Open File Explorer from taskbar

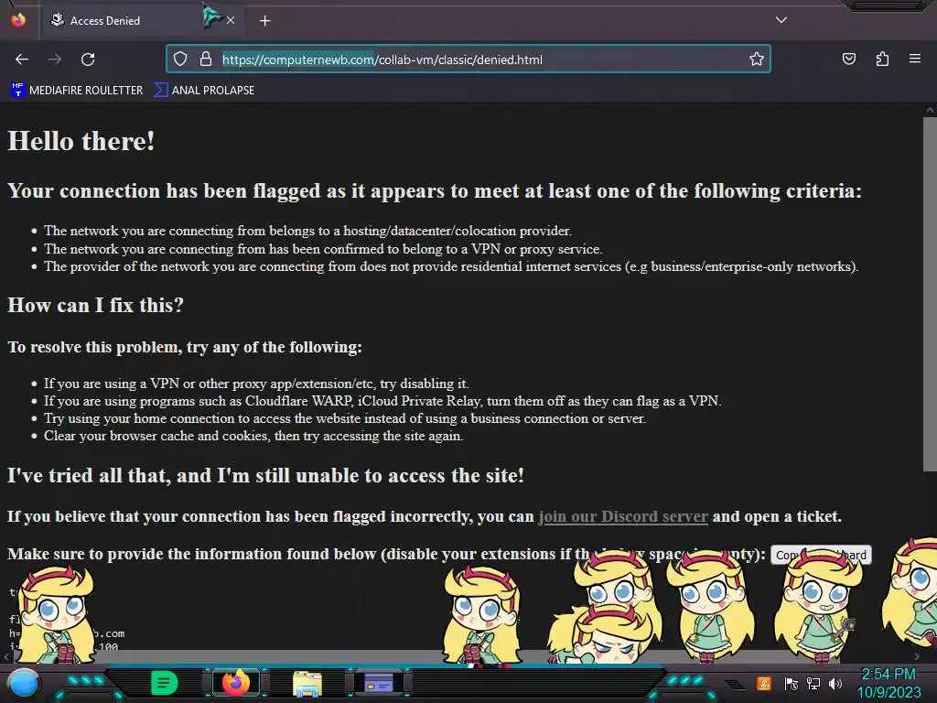click(307, 684)
